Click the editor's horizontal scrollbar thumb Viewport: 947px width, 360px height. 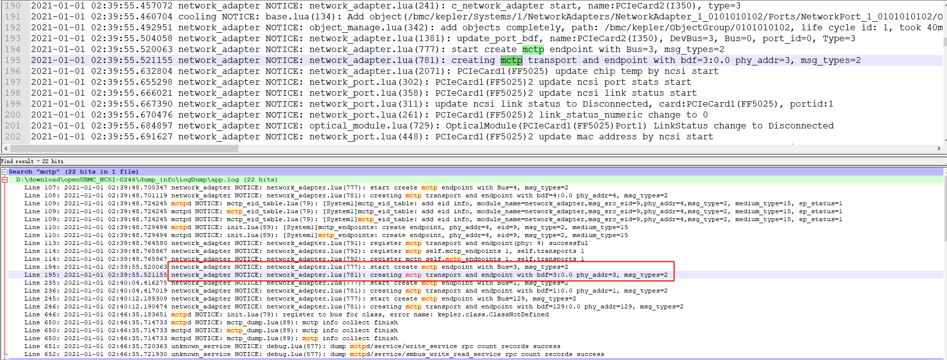(124, 148)
